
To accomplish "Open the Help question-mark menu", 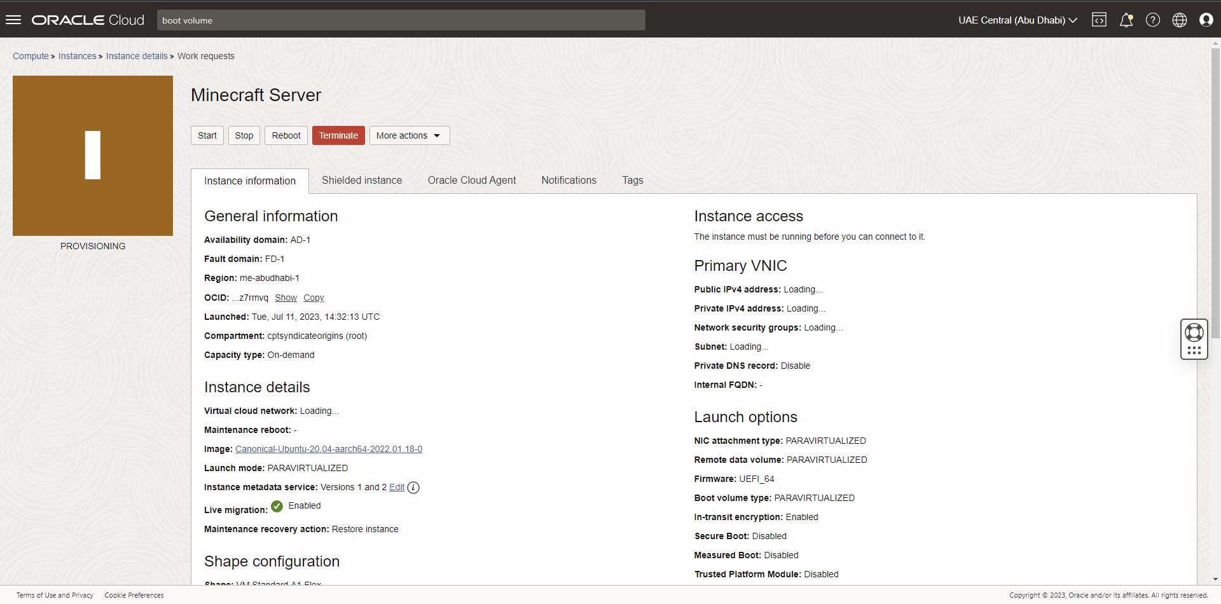I will [1153, 20].
